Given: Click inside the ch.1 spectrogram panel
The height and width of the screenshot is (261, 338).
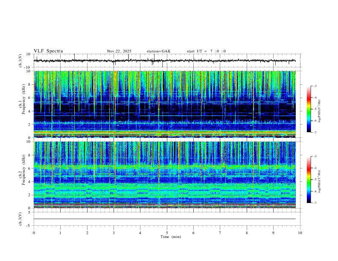Looking at the screenshot, I should [x=165, y=104].
